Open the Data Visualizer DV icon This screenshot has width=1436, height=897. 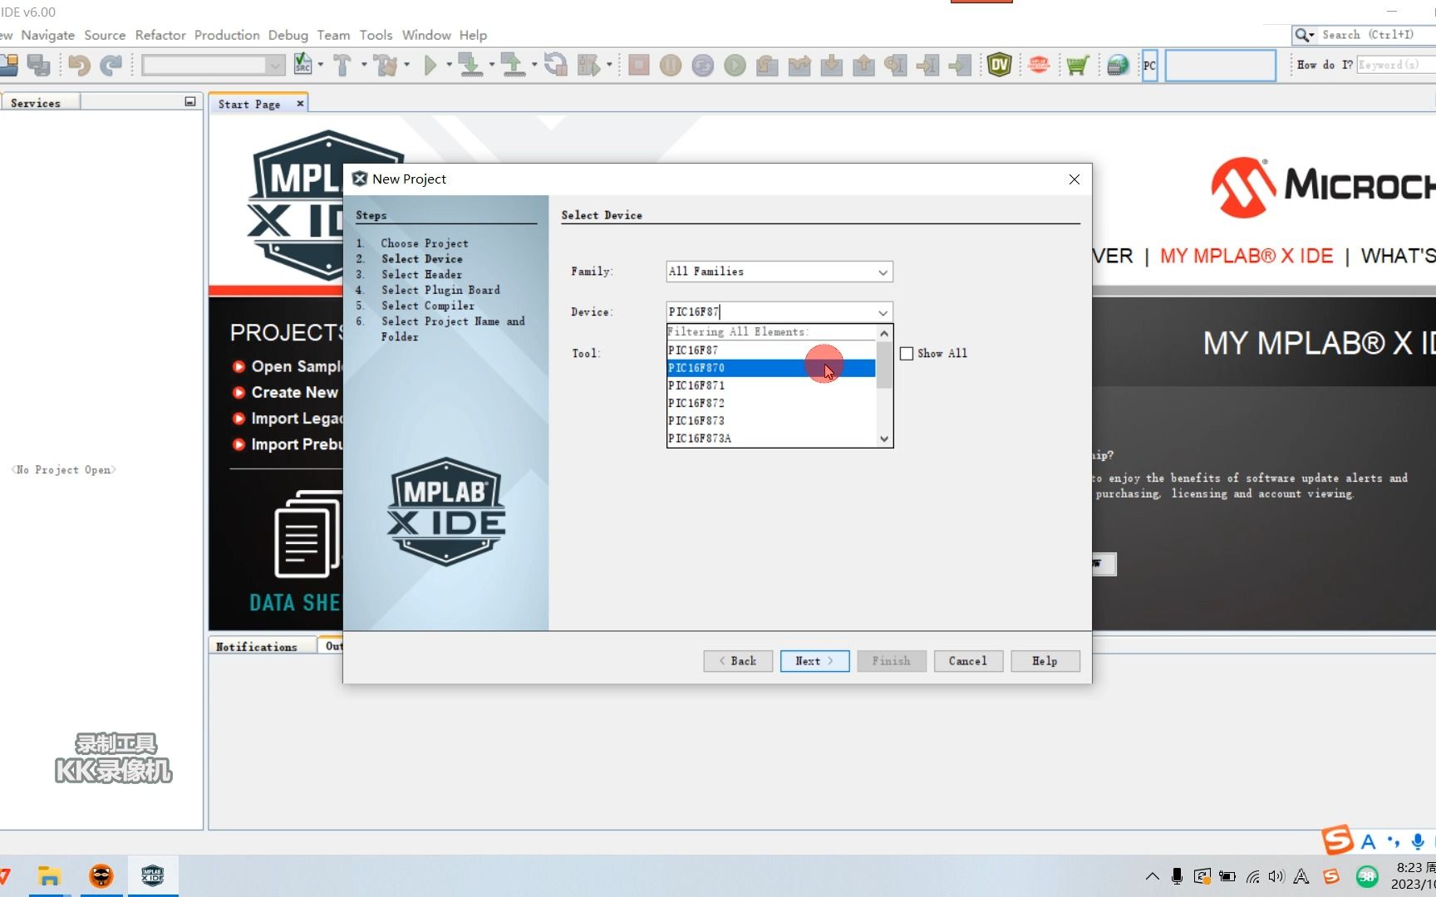[x=999, y=65]
